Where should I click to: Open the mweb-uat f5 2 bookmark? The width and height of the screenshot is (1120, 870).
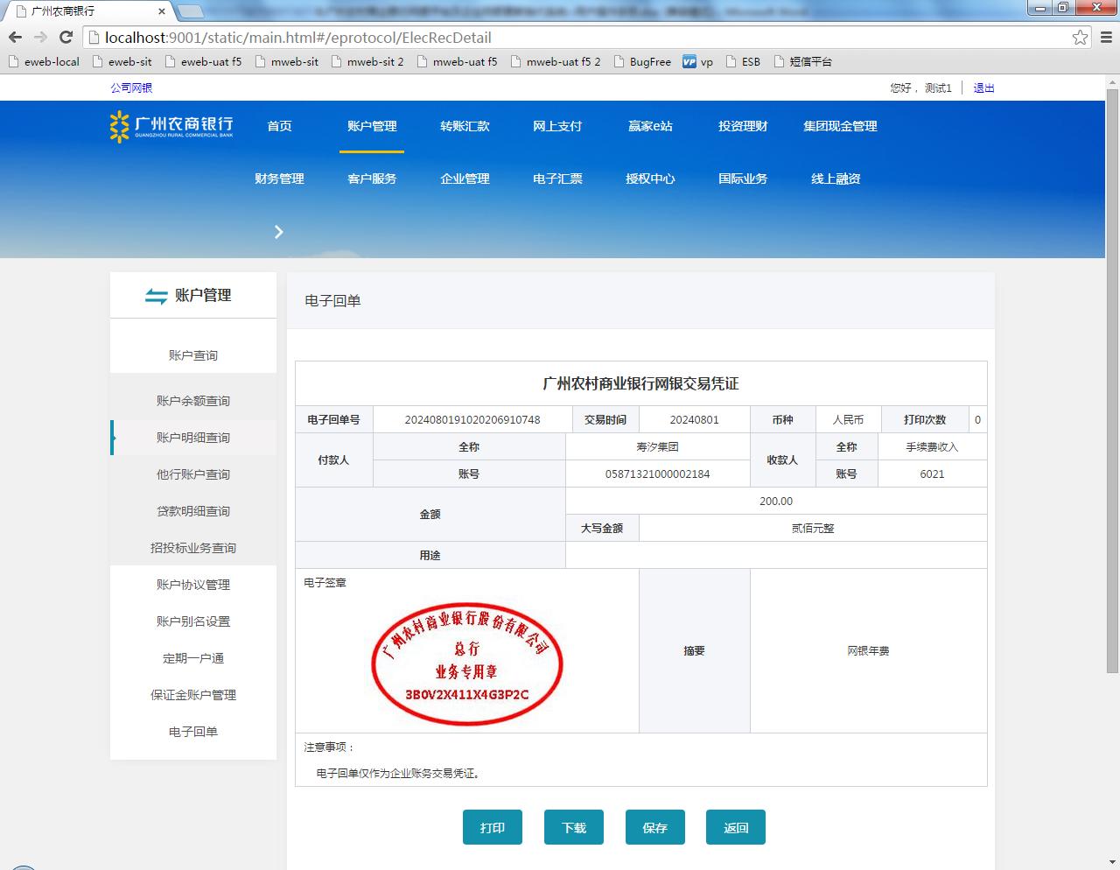point(556,61)
